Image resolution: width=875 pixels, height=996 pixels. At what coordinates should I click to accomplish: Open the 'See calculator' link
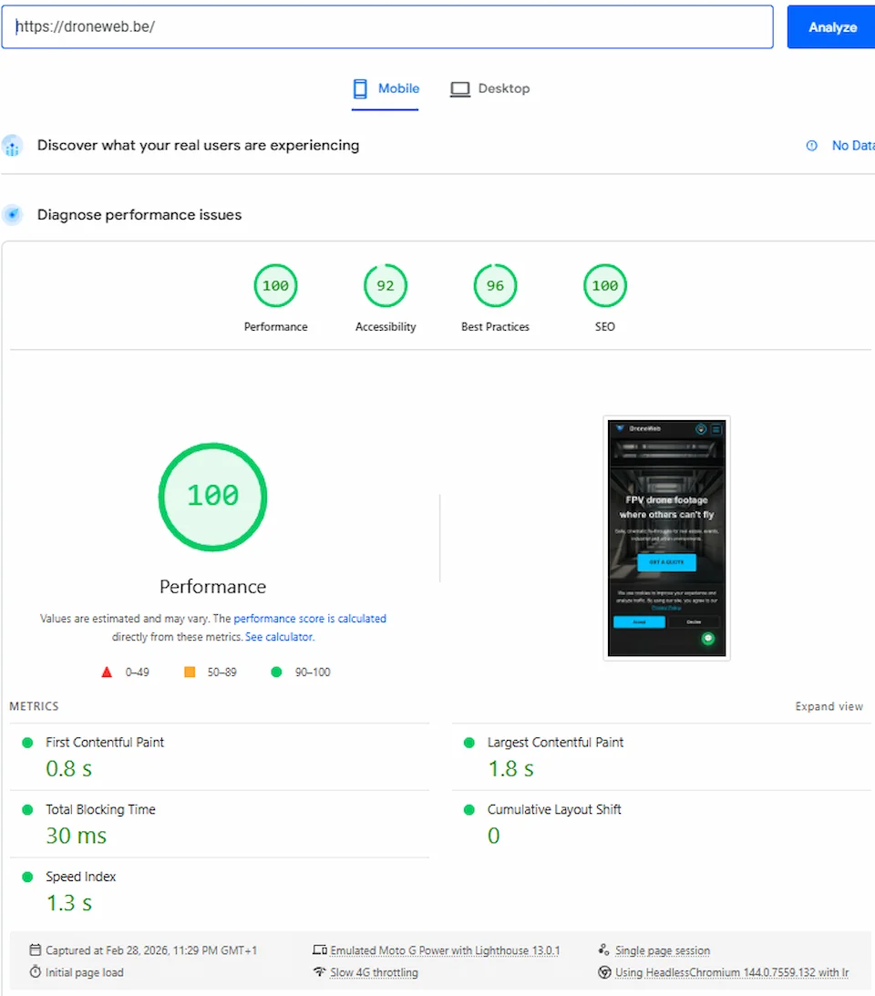coord(279,636)
